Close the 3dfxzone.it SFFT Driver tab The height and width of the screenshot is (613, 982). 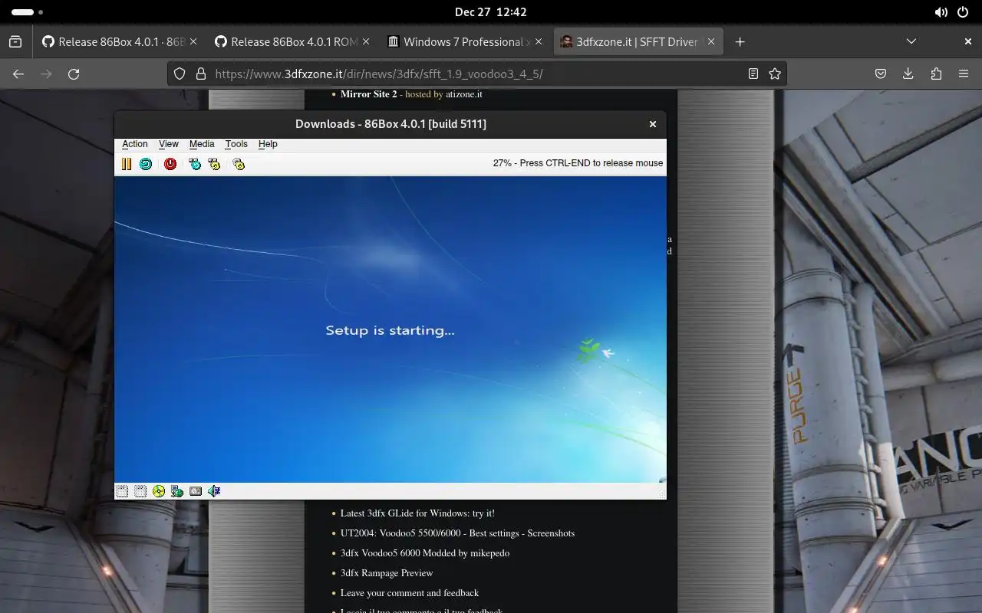click(x=710, y=41)
